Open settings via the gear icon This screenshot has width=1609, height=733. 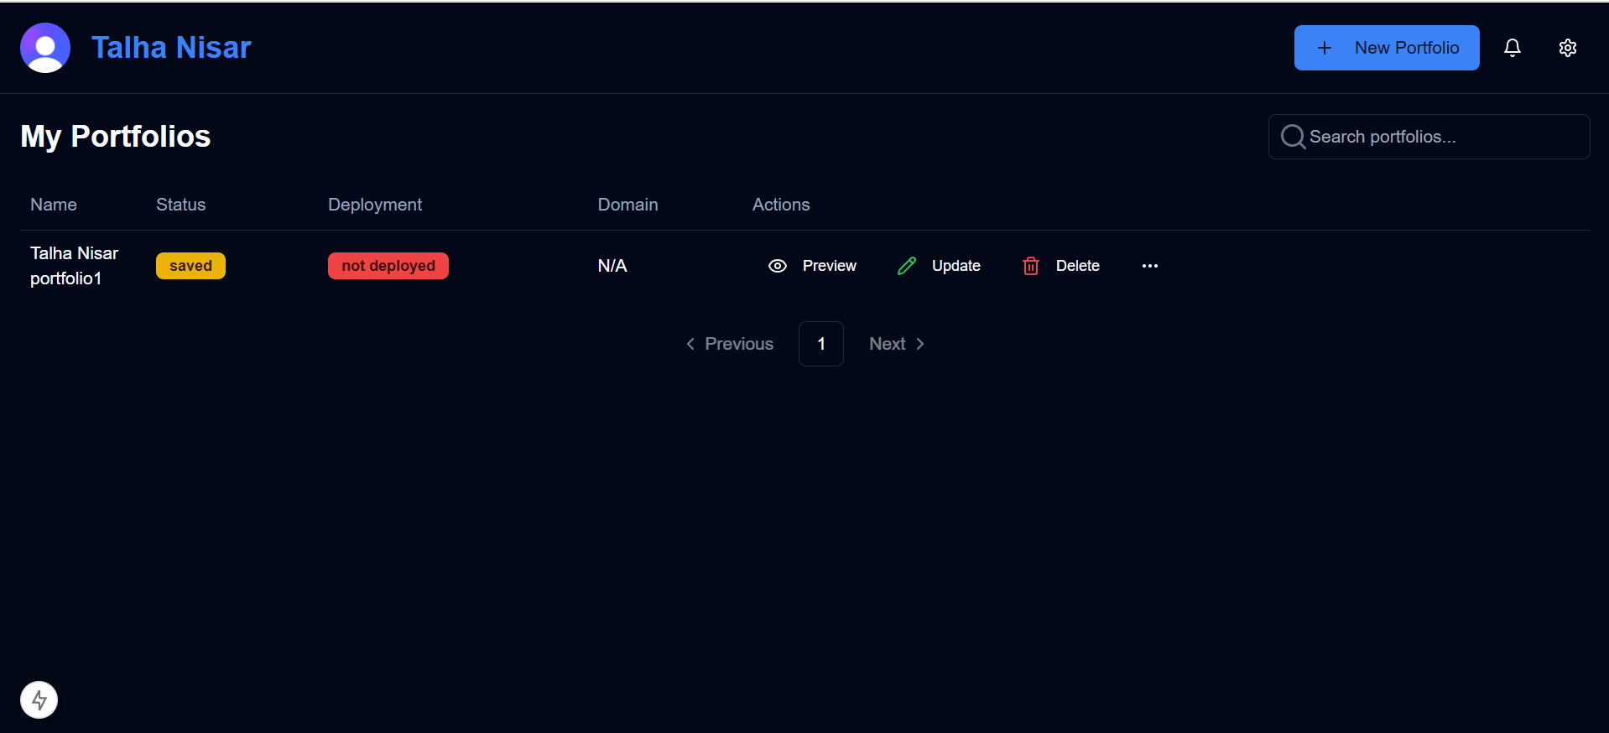[x=1568, y=48]
